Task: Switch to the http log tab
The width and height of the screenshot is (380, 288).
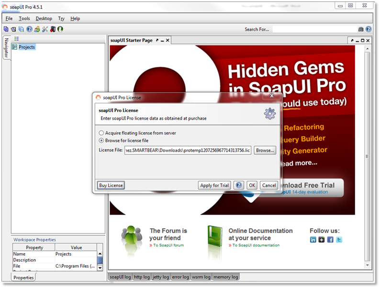Action: [141, 277]
